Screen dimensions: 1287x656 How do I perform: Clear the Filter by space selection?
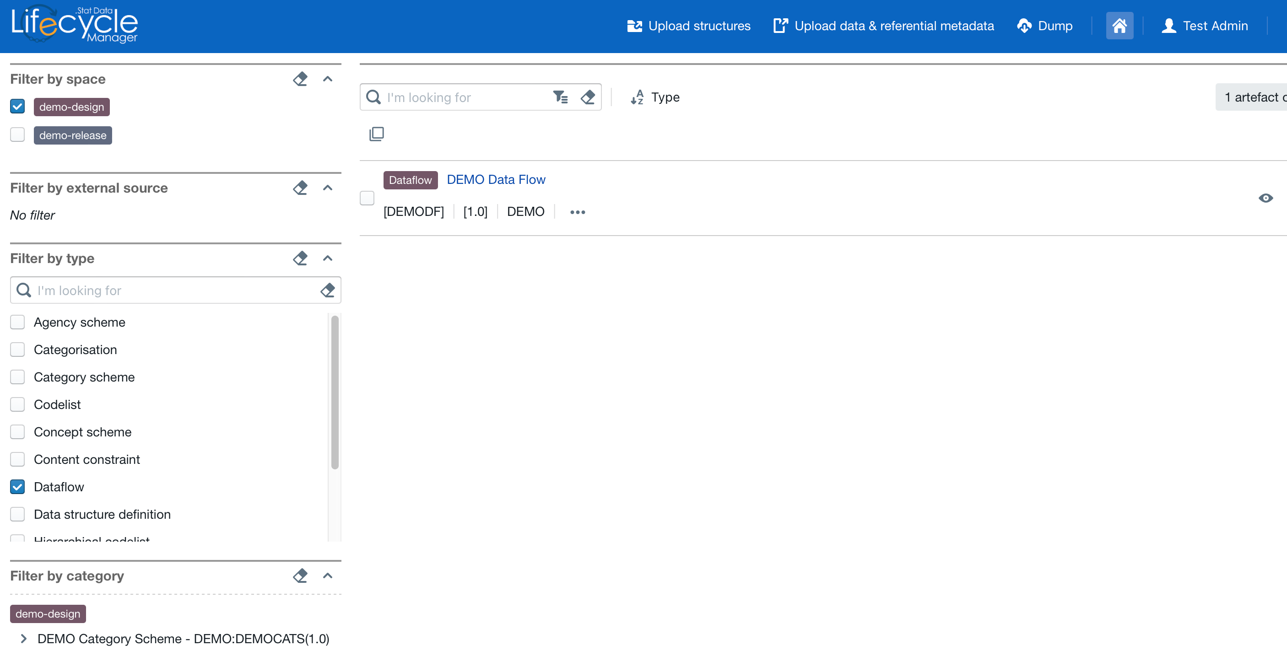tap(300, 79)
